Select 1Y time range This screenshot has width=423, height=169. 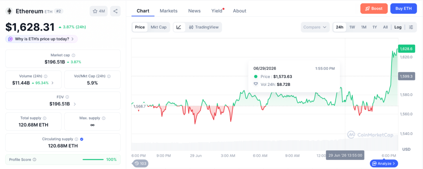tap(375, 27)
